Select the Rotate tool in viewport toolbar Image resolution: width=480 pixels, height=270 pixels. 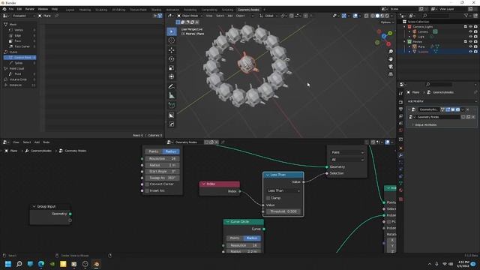(172, 58)
